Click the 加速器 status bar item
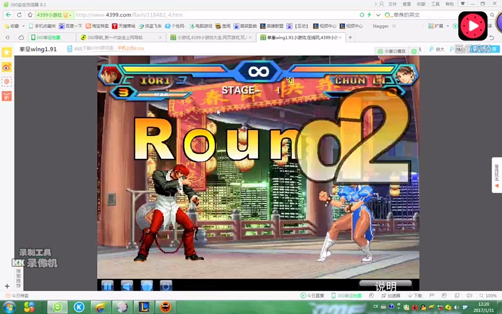This screenshot has width=502, height=314. point(391,296)
